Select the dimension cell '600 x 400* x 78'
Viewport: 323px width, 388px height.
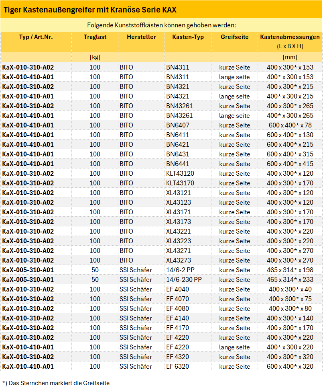(x=290, y=125)
